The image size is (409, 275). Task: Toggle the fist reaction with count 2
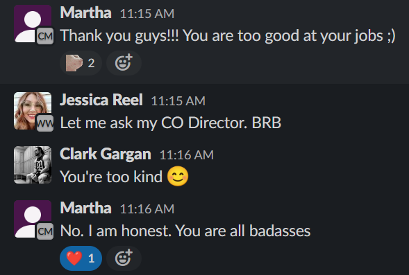click(x=81, y=63)
